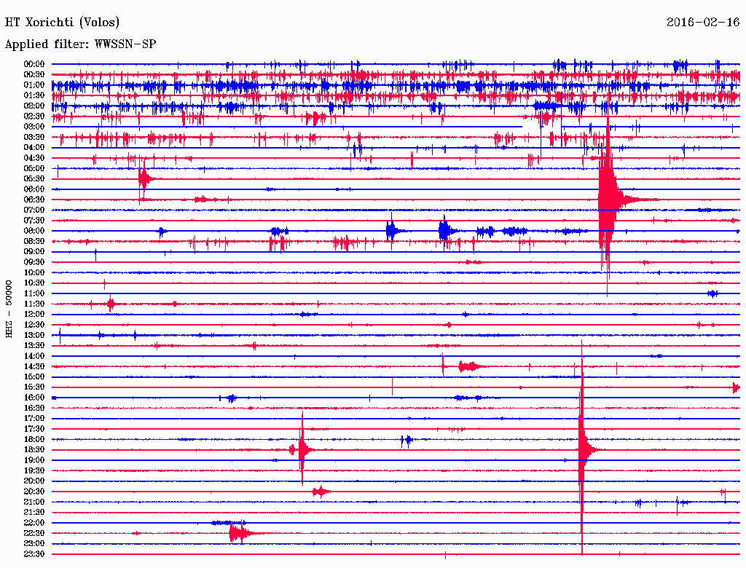Click the 18:00 time label
This screenshot has height=568, width=746.
pyautogui.click(x=34, y=440)
